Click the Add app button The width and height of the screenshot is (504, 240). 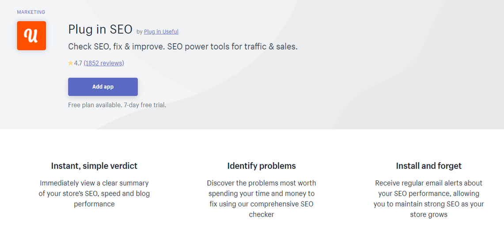(103, 87)
